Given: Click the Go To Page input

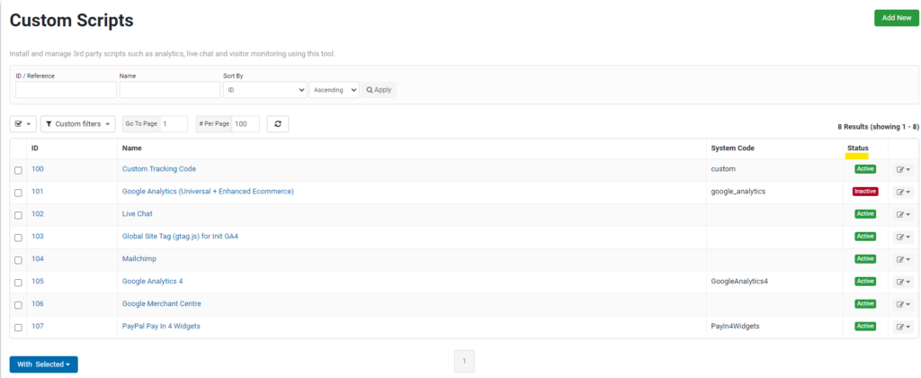Looking at the screenshot, I should click(x=174, y=124).
